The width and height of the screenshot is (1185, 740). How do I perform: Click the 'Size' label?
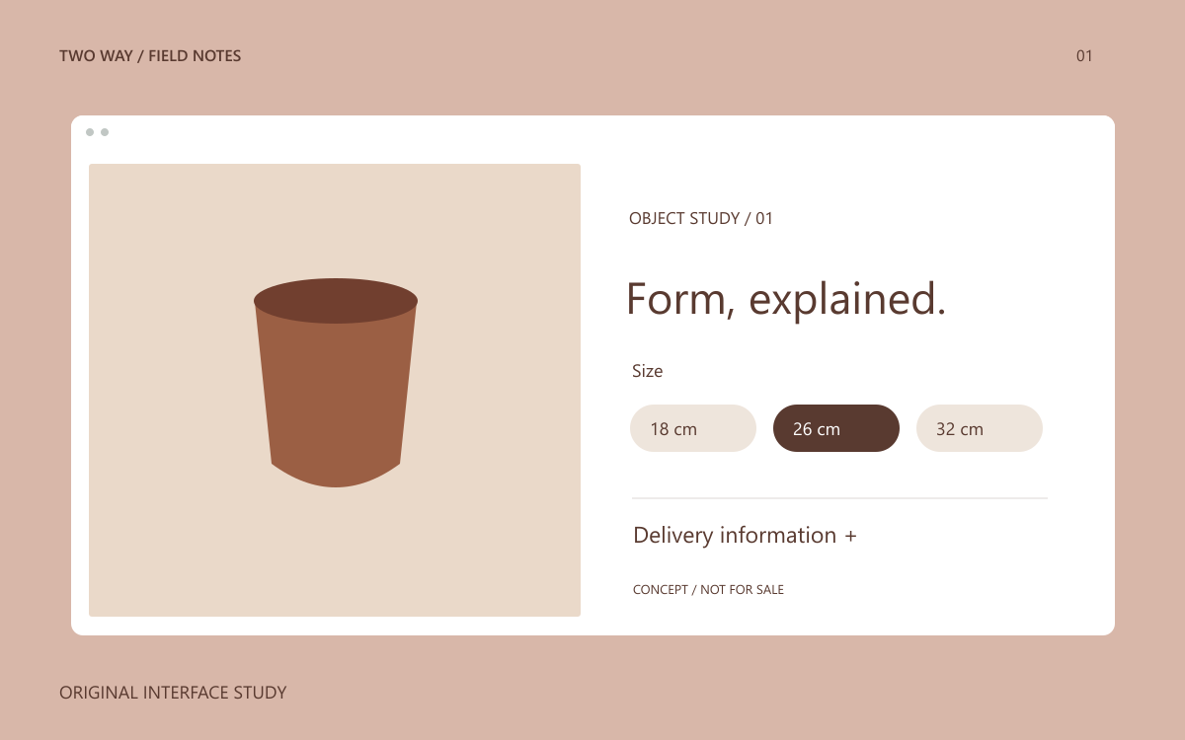(647, 371)
